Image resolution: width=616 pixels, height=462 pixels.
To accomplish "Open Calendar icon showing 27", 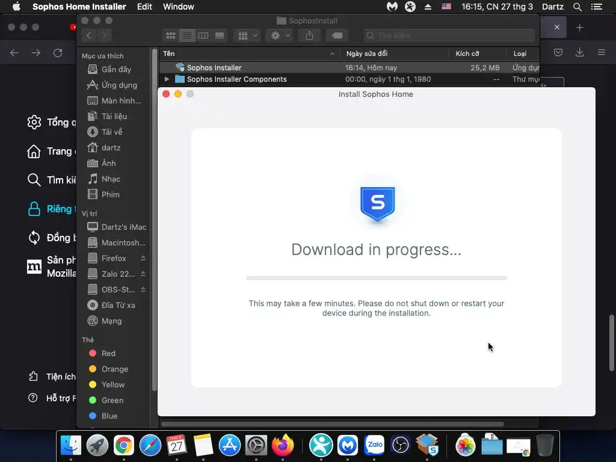I will 176,446.
